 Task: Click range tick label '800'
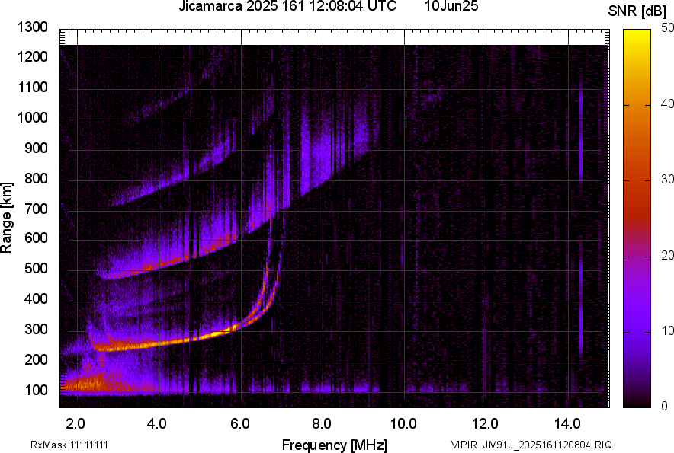36,178
